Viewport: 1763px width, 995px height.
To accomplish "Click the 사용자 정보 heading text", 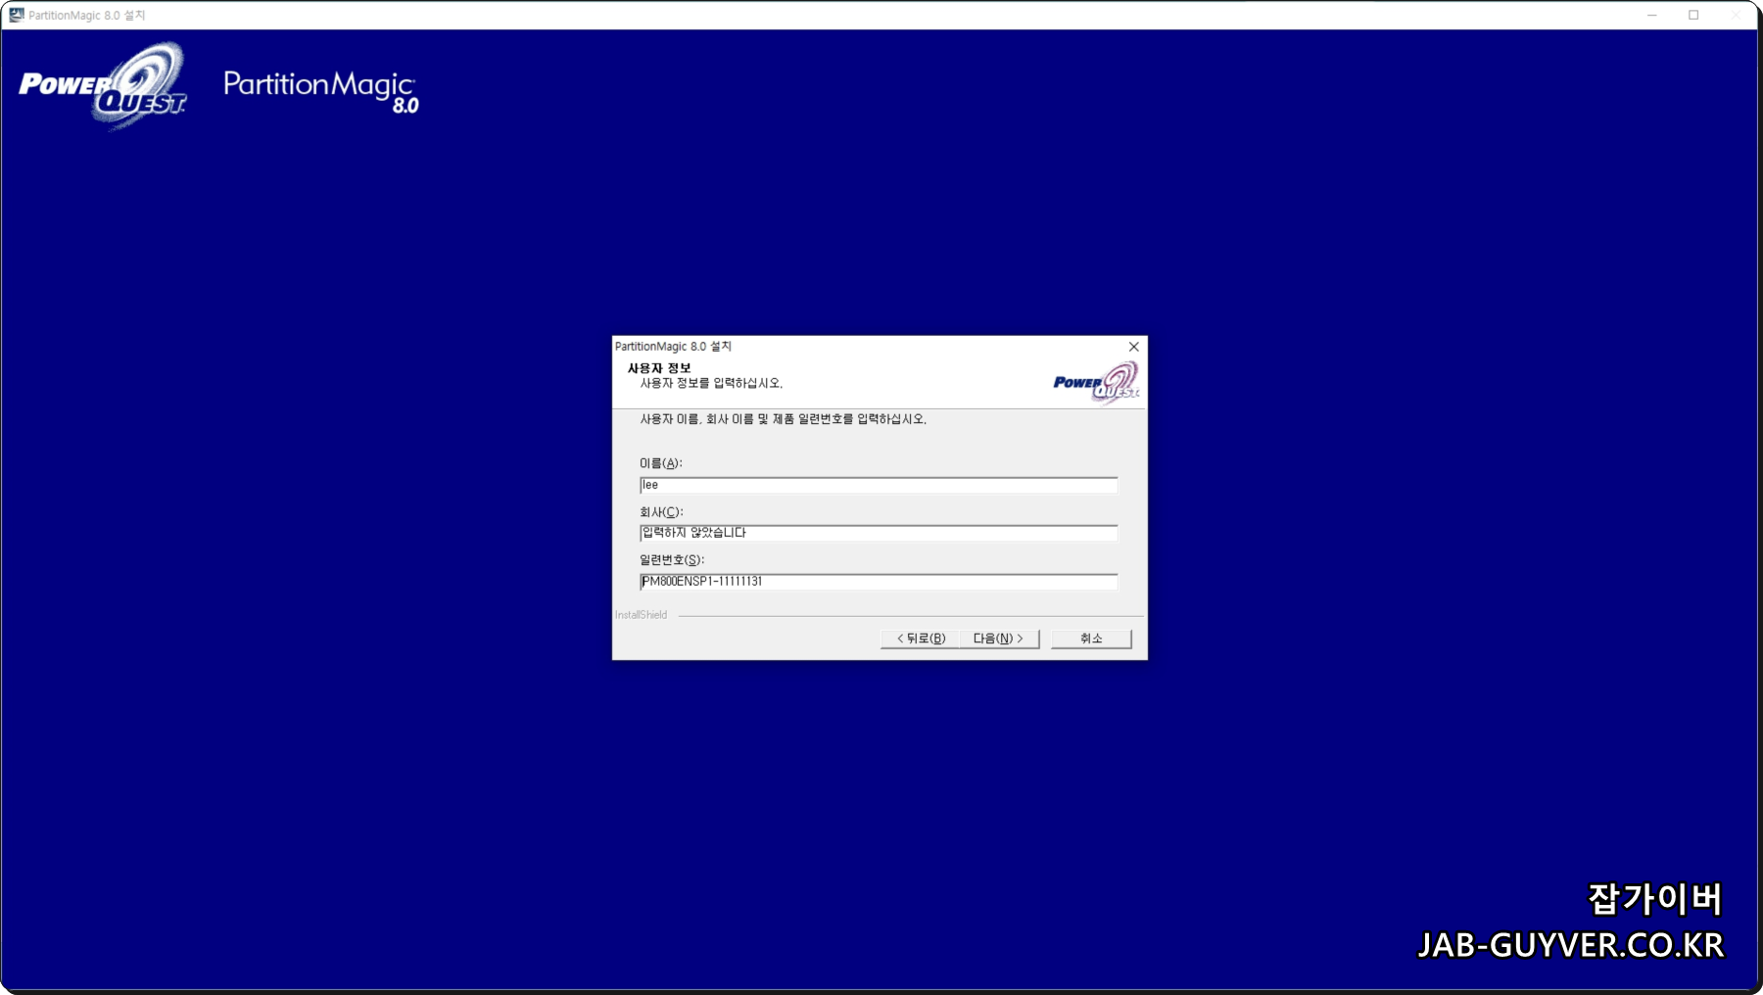I will 659,368.
